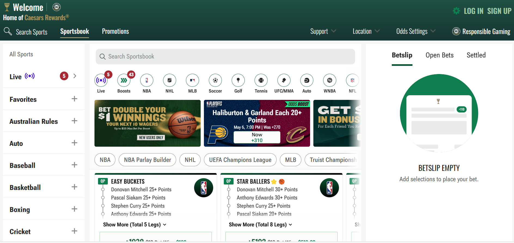
Task: Show more legs for Easy Buckets parlay
Action: pos(135,224)
